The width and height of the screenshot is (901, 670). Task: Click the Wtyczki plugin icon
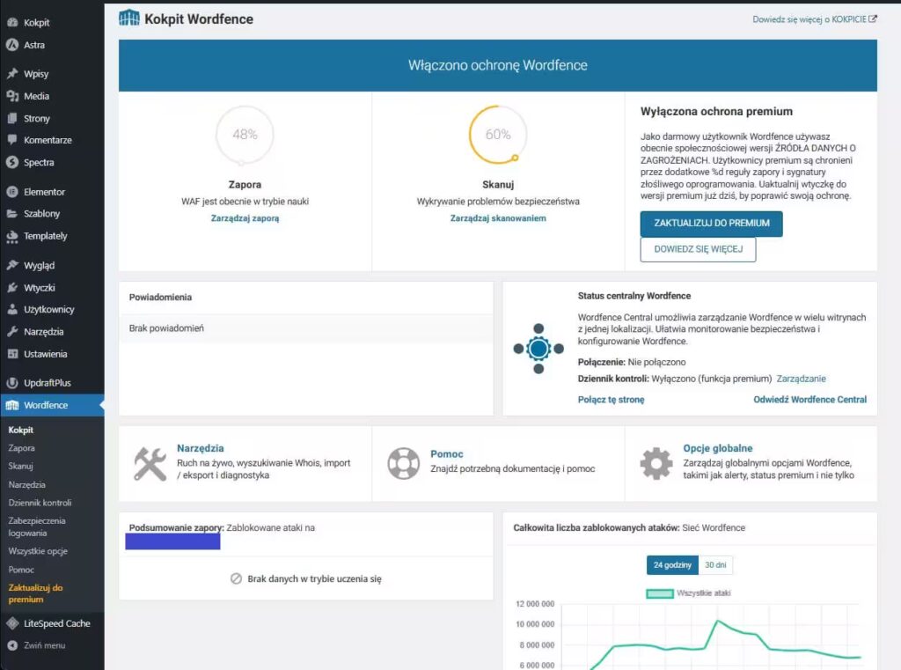(x=12, y=288)
